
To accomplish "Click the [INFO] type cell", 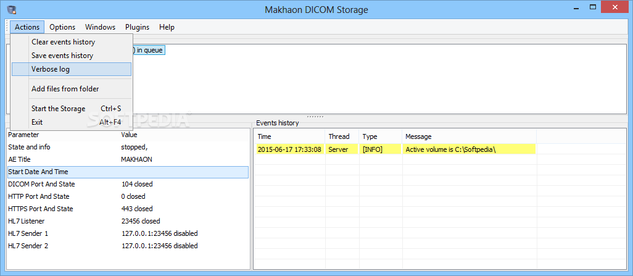I will point(381,149).
